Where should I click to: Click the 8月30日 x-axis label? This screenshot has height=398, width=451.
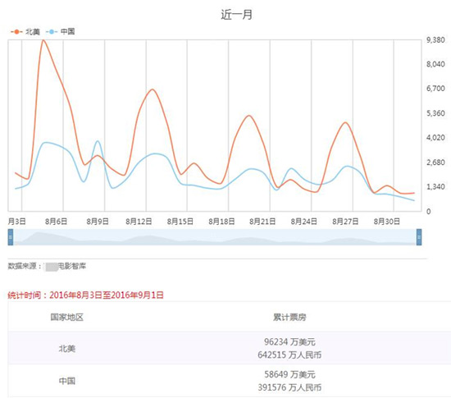[387, 221]
